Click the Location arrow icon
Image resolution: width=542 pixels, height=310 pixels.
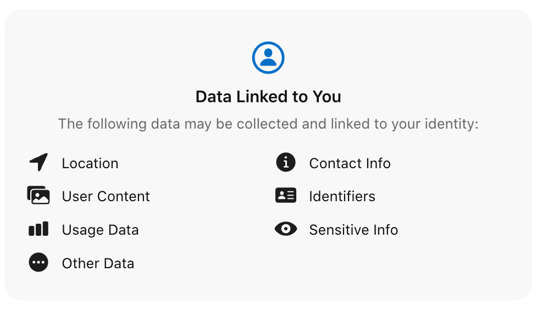coord(38,163)
